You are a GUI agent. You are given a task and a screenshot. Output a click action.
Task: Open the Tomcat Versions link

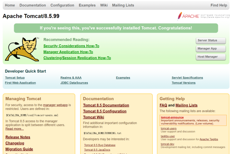[183, 83]
